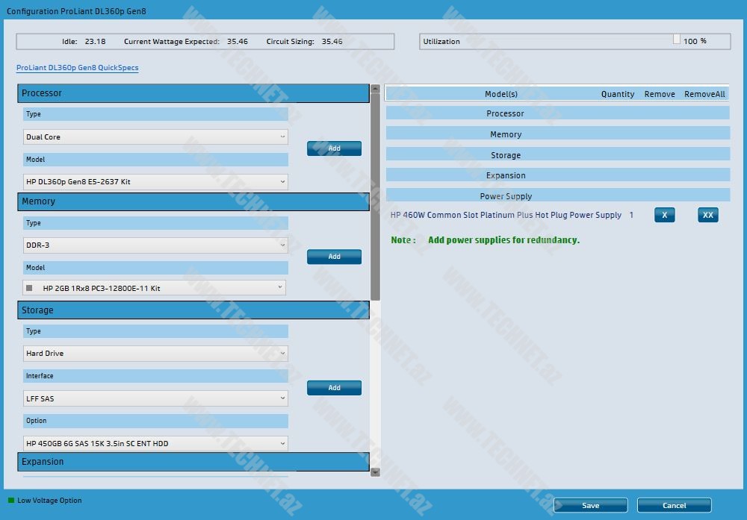Expand the Memory Type DDR-3 dropdown
This screenshot has width=747, height=520.
click(x=155, y=245)
